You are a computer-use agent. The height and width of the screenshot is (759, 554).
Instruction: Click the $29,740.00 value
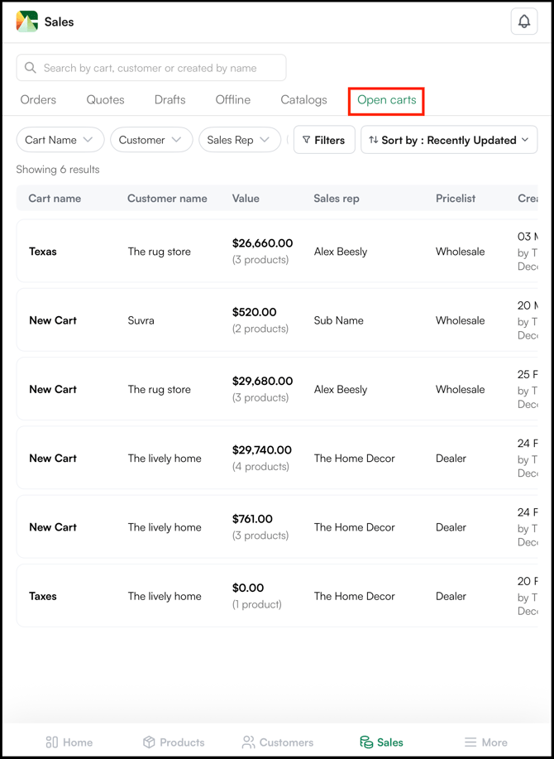click(x=262, y=450)
